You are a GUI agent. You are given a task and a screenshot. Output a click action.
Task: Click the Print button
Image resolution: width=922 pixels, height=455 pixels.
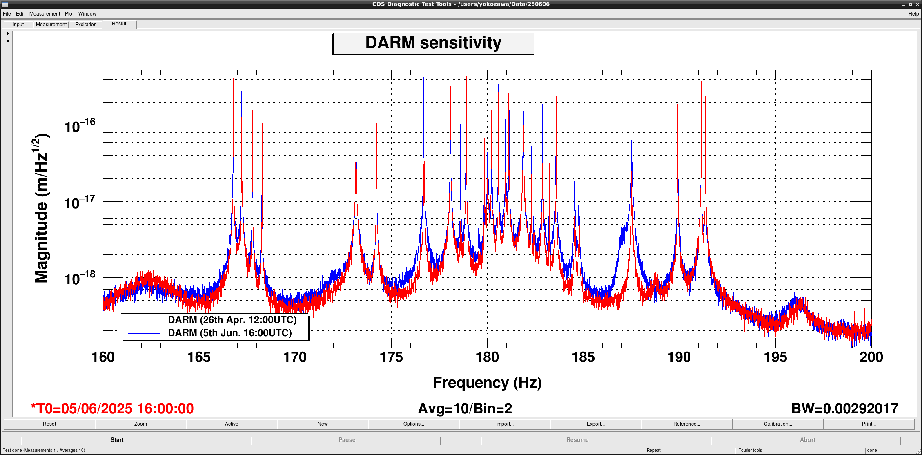pos(869,424)
